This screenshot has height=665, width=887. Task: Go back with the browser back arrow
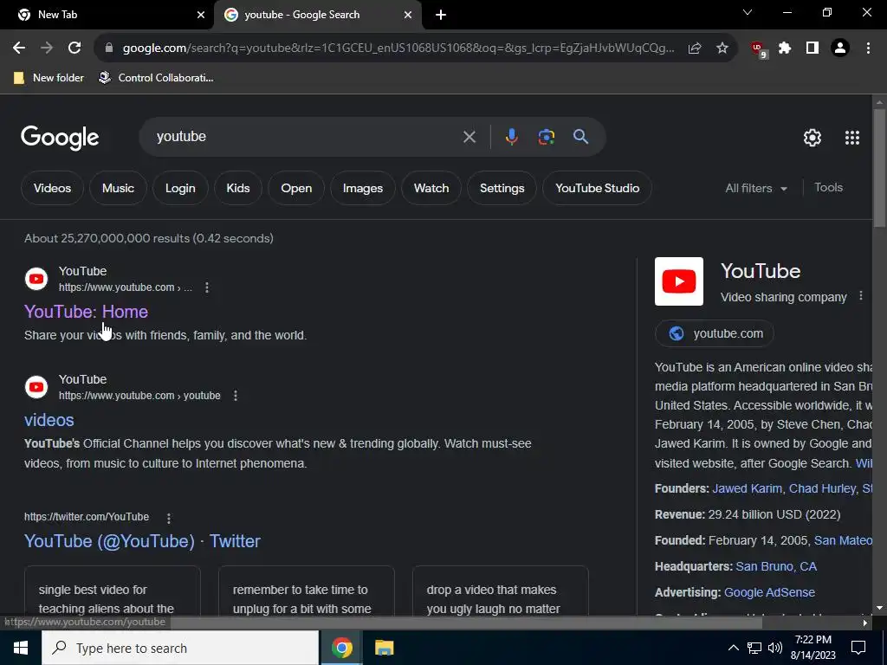tap(19, 48)
